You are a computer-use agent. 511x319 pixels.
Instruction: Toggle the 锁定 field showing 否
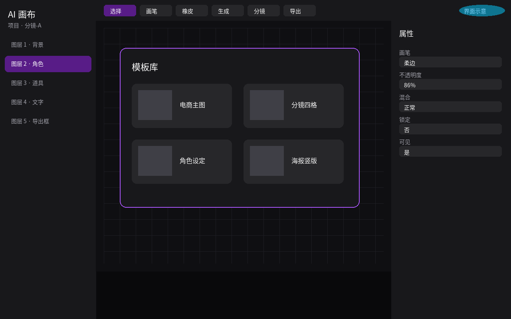click(x=450, y=129)
